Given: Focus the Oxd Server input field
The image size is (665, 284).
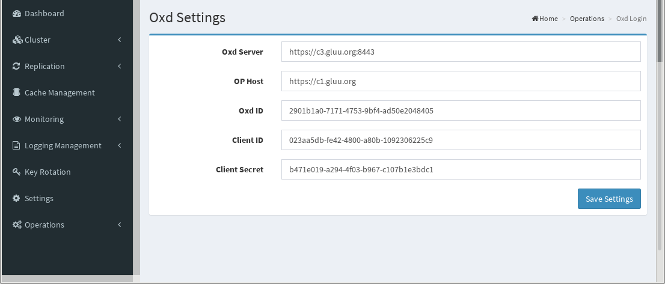Looking at the screenshot, I should (x=461, y=52).
